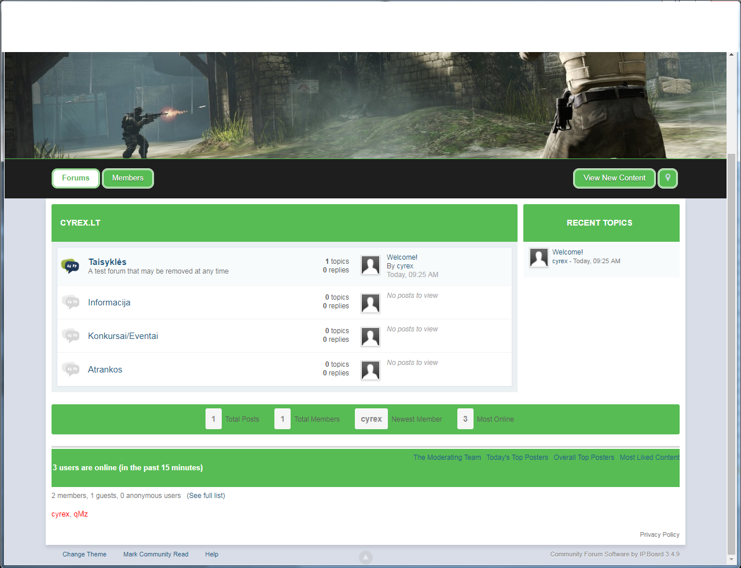
Task: Click the avatar in the Informacija row
Action: (370, 303)
